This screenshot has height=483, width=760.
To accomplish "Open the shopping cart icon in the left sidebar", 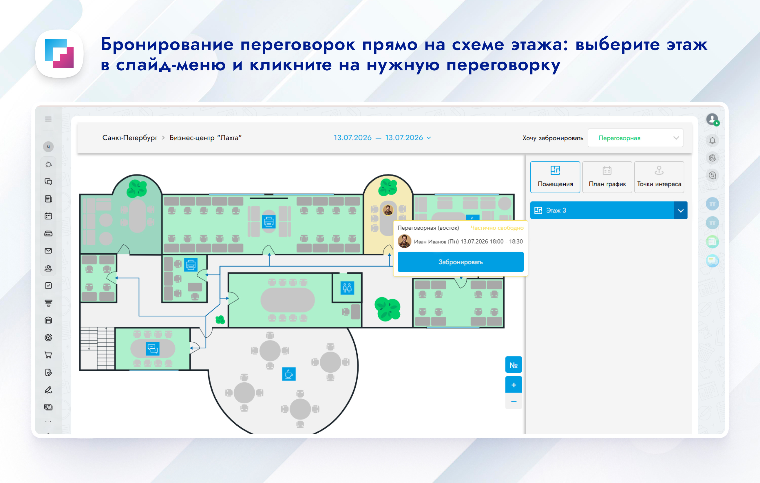I will pos(48,355).
